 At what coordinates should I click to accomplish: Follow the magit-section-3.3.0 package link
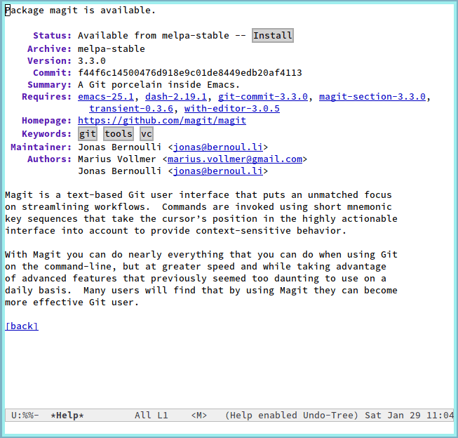tap(372, 96)
